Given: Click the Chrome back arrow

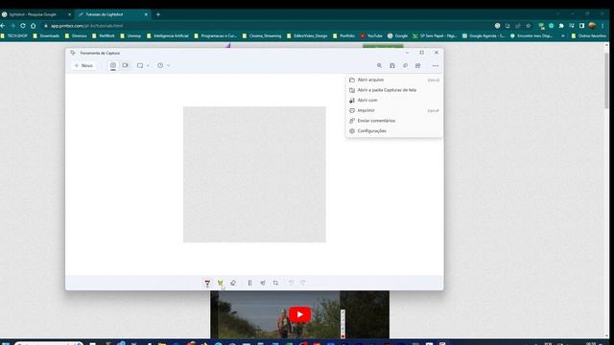Looking at the screenshot, I should tap(3, 26).
